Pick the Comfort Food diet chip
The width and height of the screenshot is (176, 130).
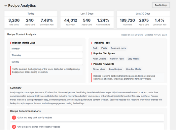[117, 59]
